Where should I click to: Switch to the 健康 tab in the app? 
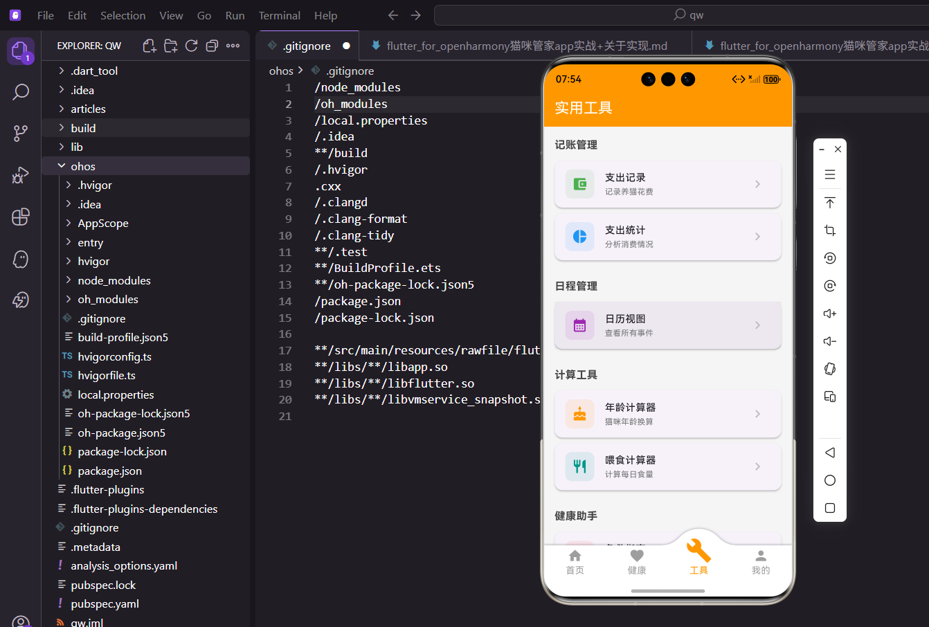pos(636,561)
